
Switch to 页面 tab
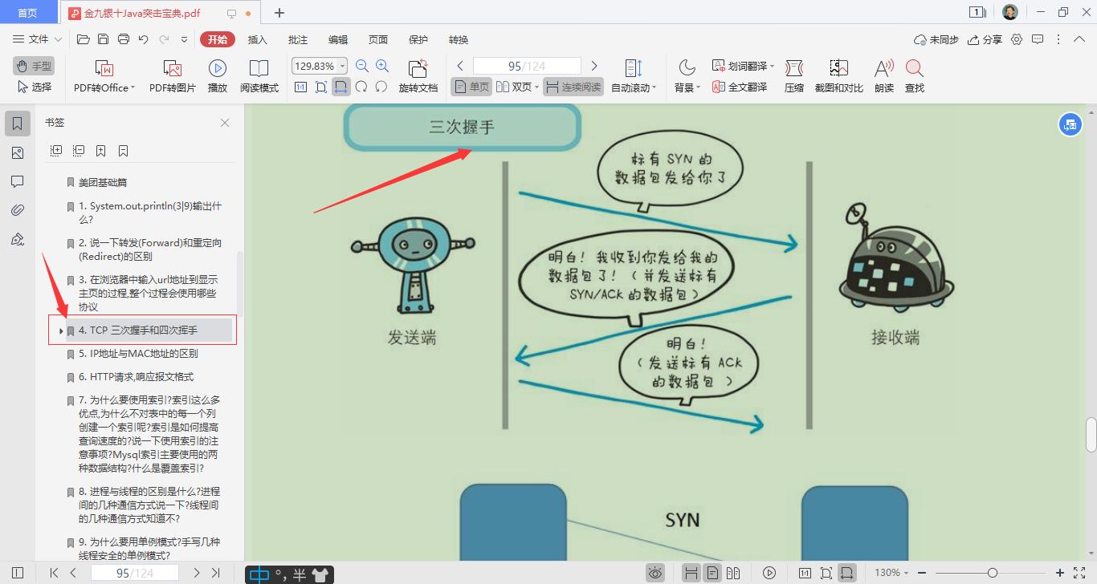pyautogui.click(x=378, y=39)
